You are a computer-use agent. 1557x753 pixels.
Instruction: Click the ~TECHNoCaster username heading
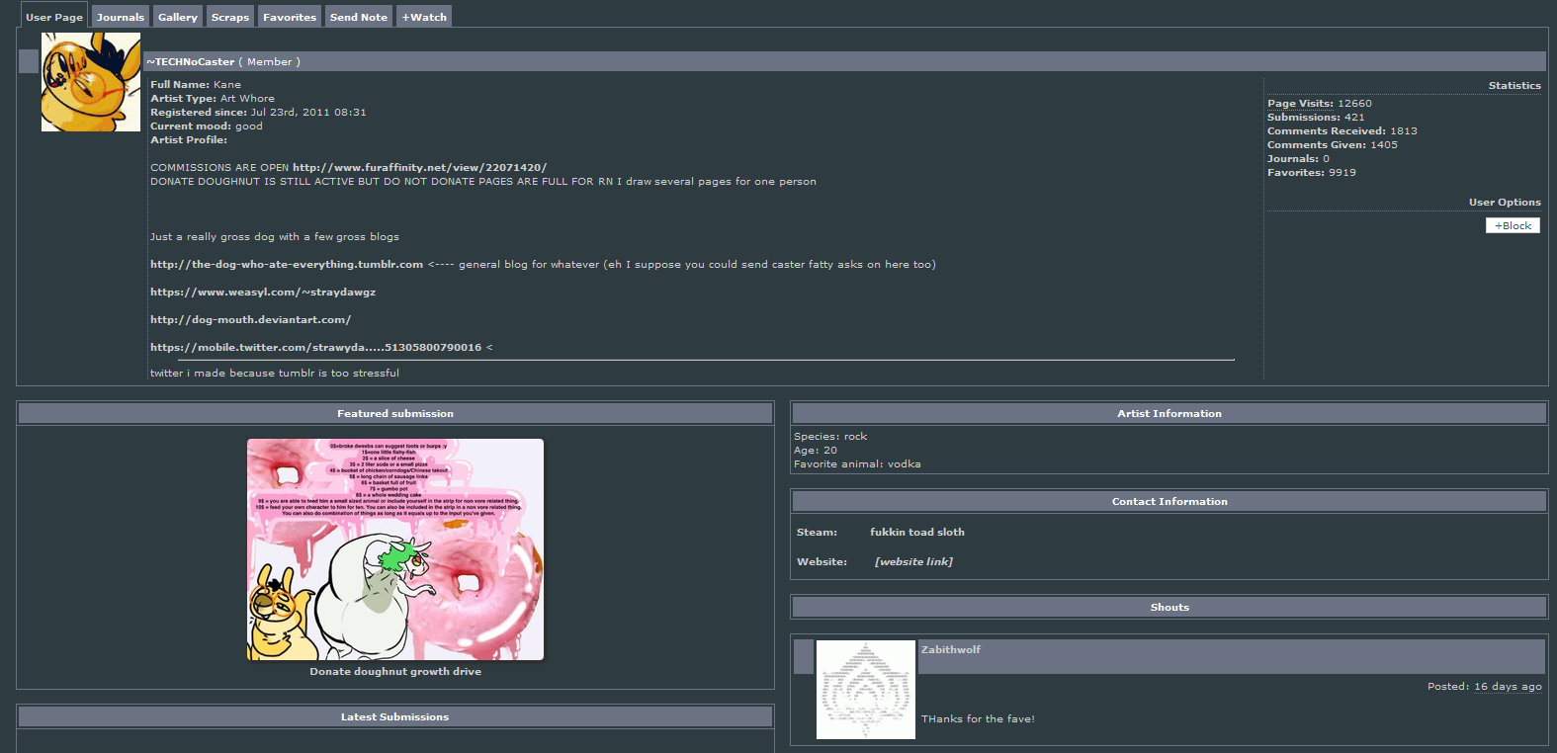pos(191,61)
